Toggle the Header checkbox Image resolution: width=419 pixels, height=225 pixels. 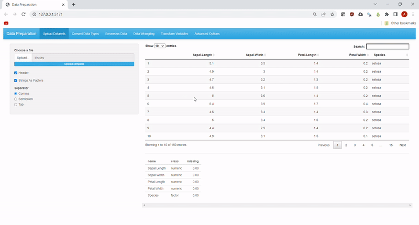[16, 73]
